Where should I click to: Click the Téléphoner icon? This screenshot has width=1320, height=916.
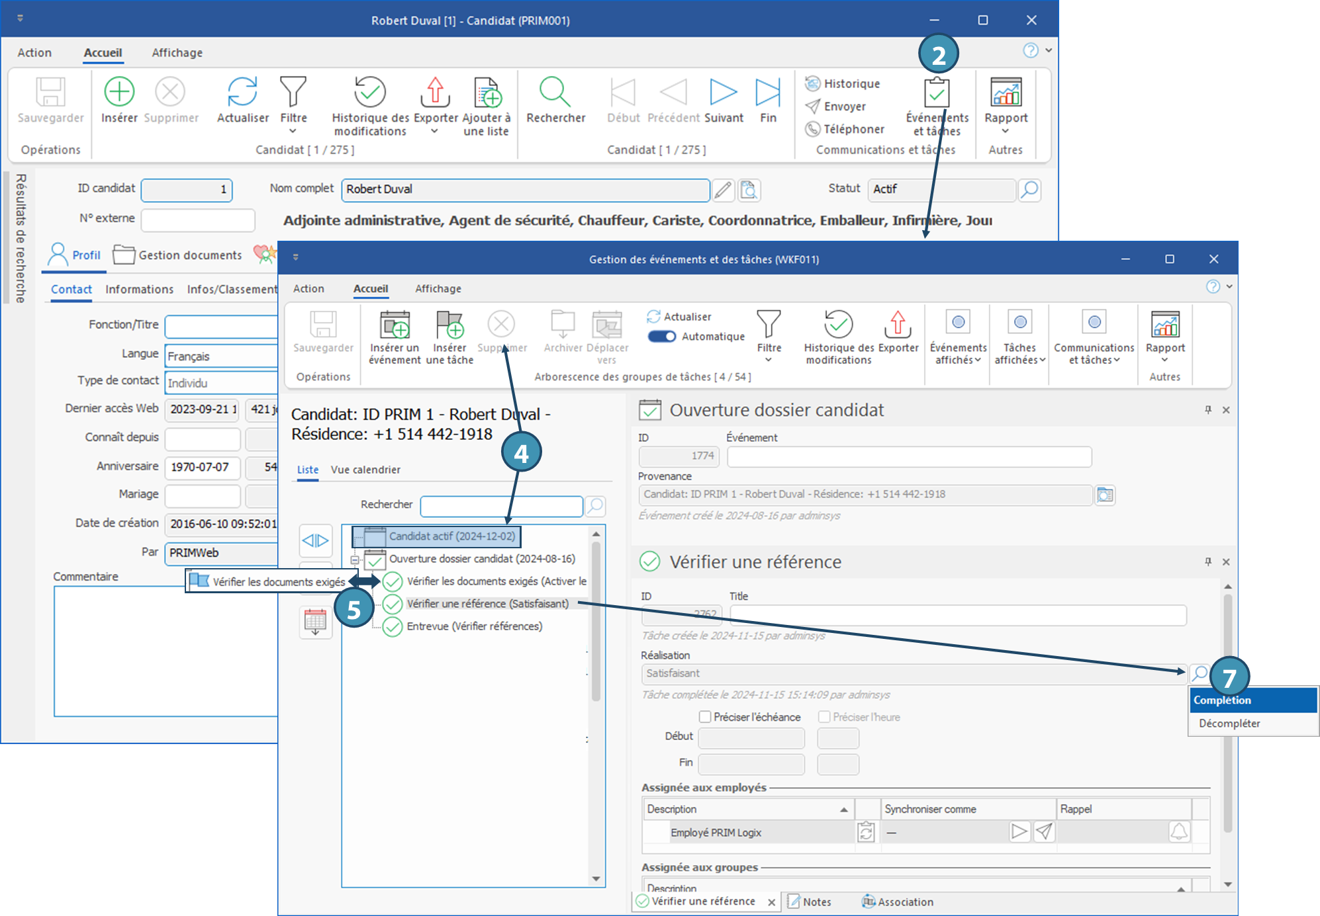812,129
